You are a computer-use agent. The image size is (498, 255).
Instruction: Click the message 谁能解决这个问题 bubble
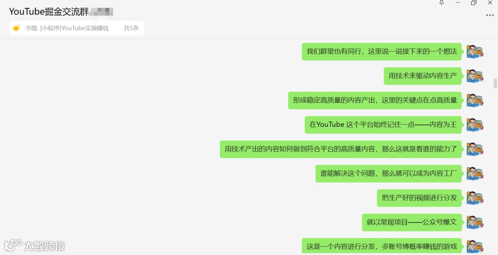[388, 173]
